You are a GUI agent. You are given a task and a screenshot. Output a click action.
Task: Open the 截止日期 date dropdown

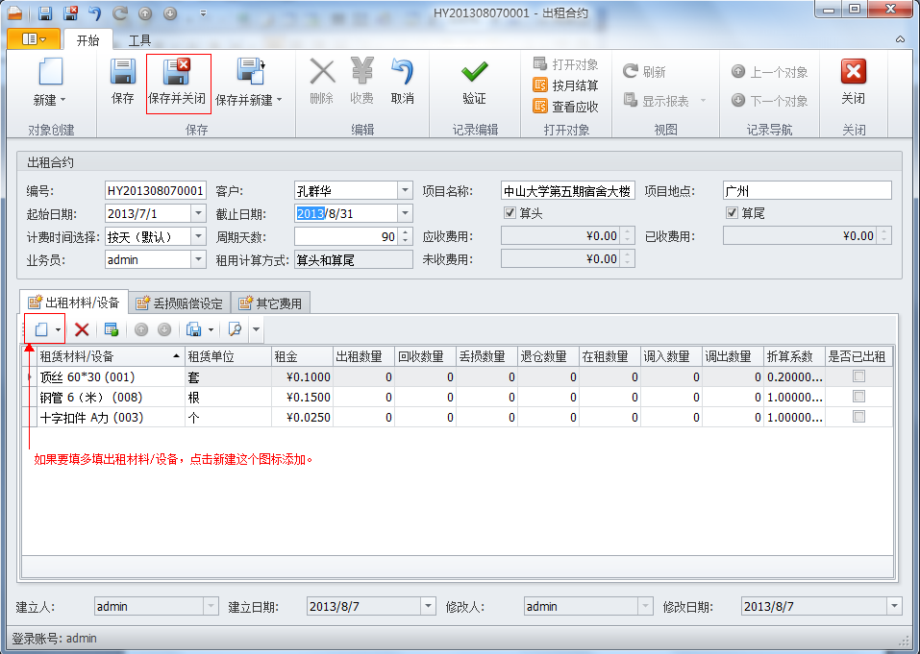click(405, 213)
